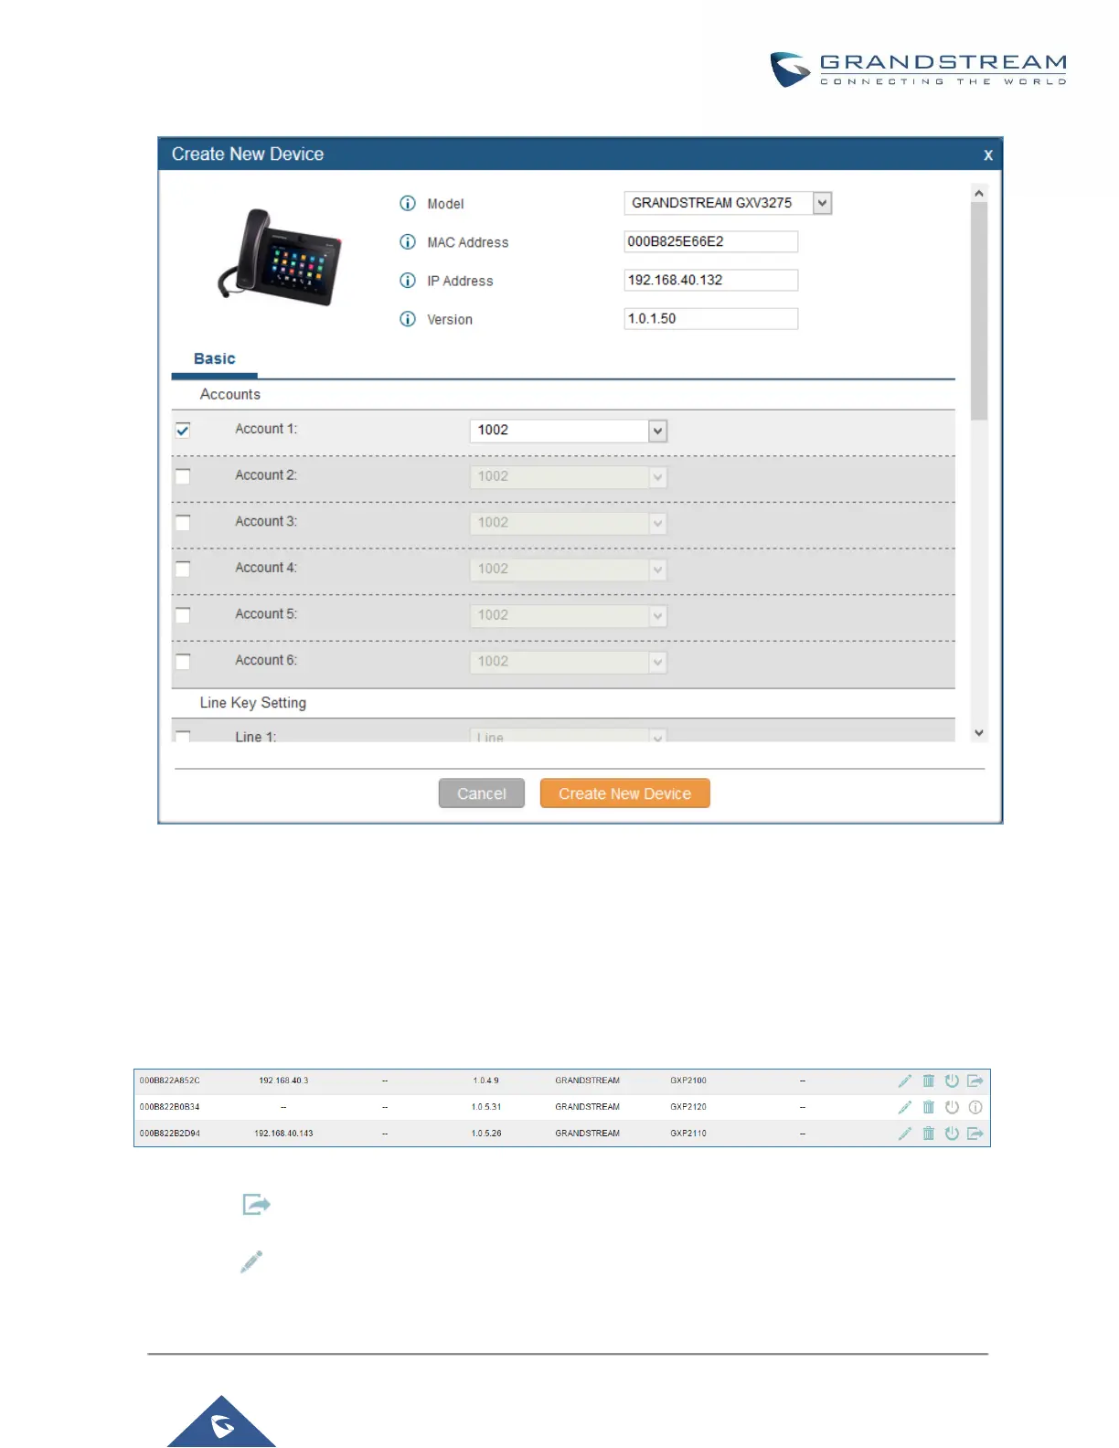Edit device row GXP2120 with pencil icon
1119x1448 pixels.
click(905, 1107)
